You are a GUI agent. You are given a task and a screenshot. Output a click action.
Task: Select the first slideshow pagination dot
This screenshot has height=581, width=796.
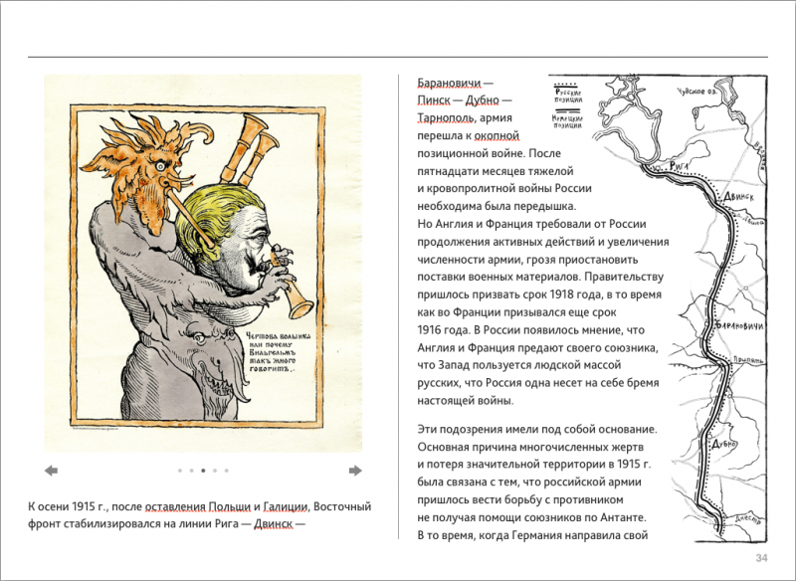pos(180,471)
